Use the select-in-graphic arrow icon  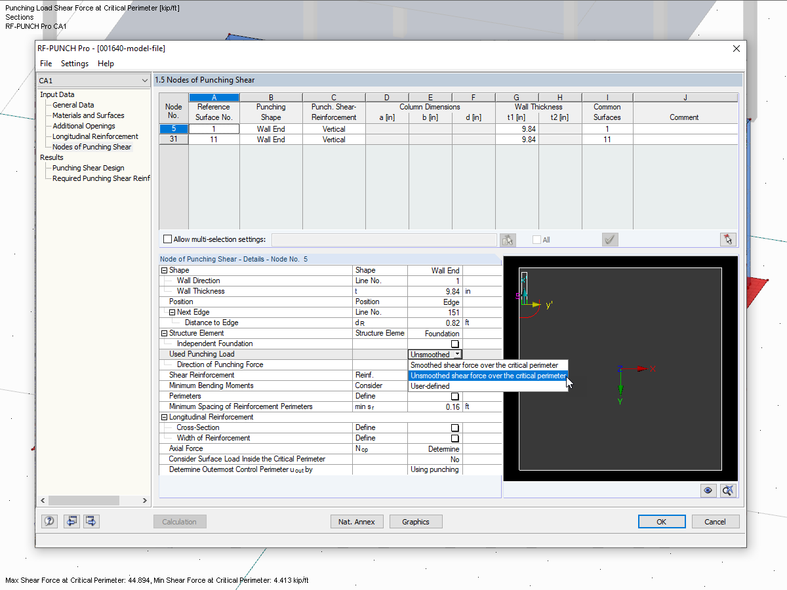(x=728, y=239)
